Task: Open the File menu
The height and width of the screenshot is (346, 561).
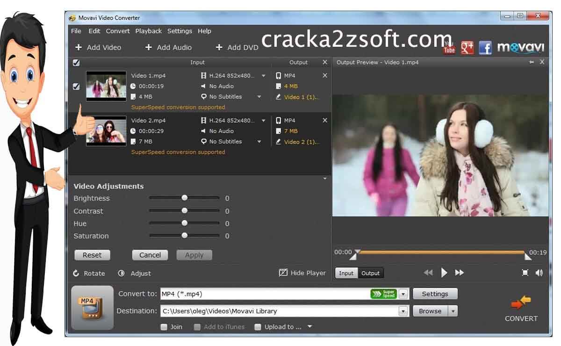Action: click(x=76, y=31)
